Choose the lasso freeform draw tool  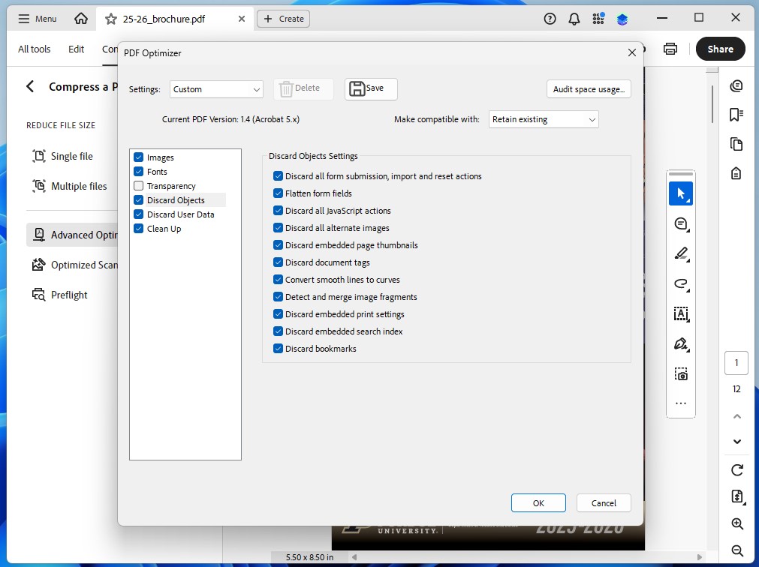[x=681, y=283]
